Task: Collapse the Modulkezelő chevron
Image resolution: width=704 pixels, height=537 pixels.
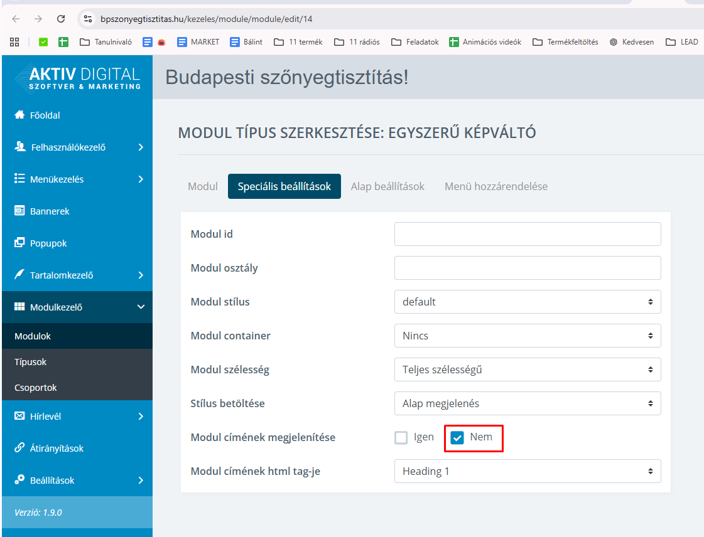Action: (x=141, y=307)
